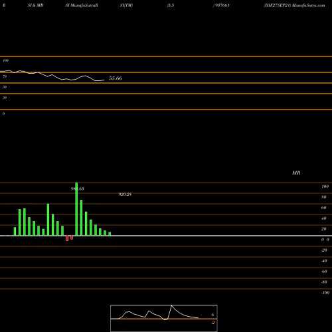
Task: Click the MR axis label -60
Action: click(x=324, y=272)
